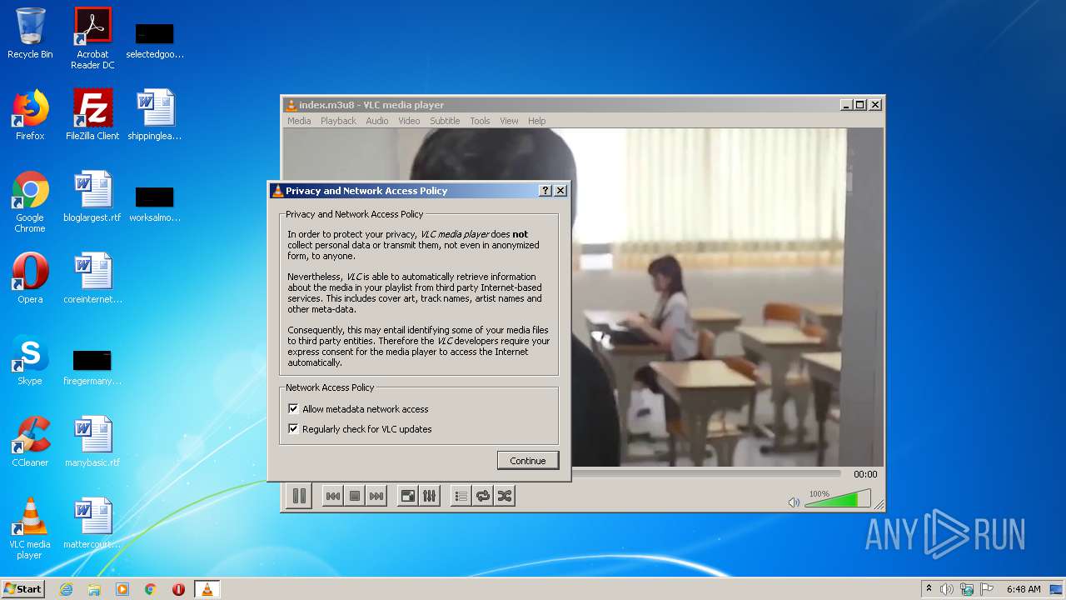1066x600 pixels.
Task: Skip to next media in VLC
Action: 376,496
